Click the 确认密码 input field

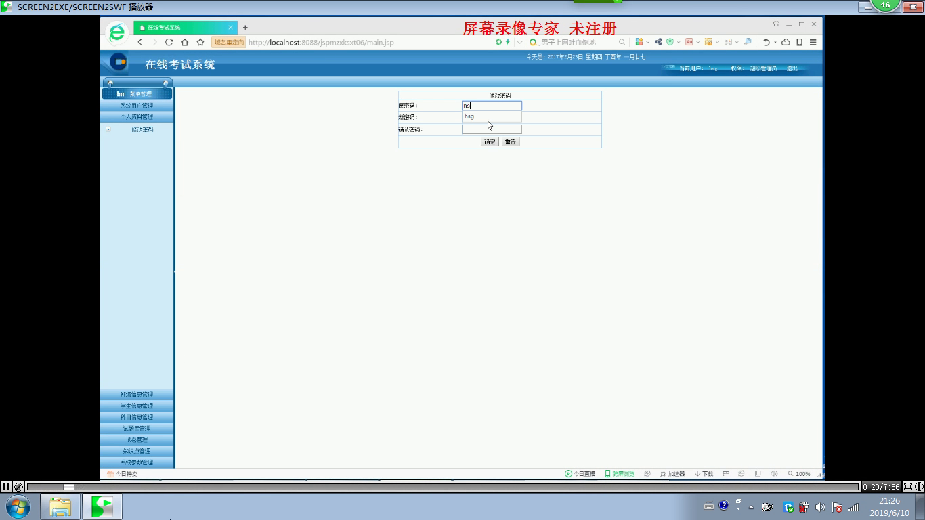click(x=492, y=129)
